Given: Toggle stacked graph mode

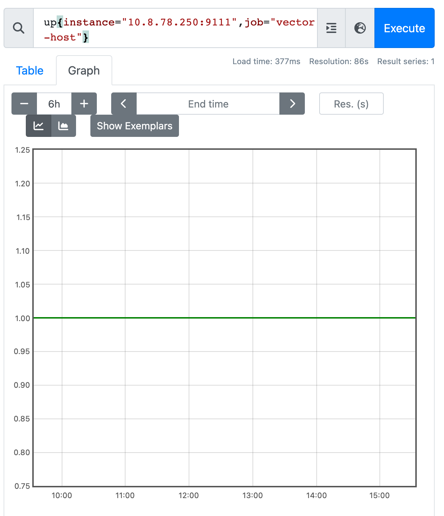Looking at the screenshot, I should pos(63,126).
